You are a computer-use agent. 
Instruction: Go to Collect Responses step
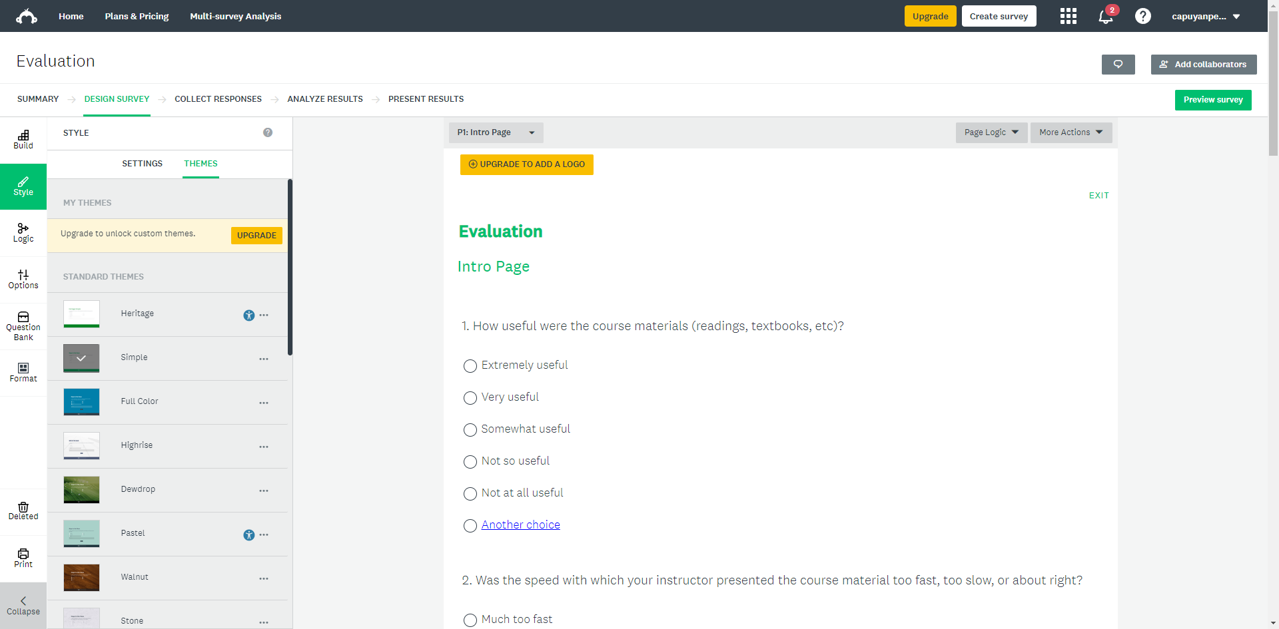(218, 99)
